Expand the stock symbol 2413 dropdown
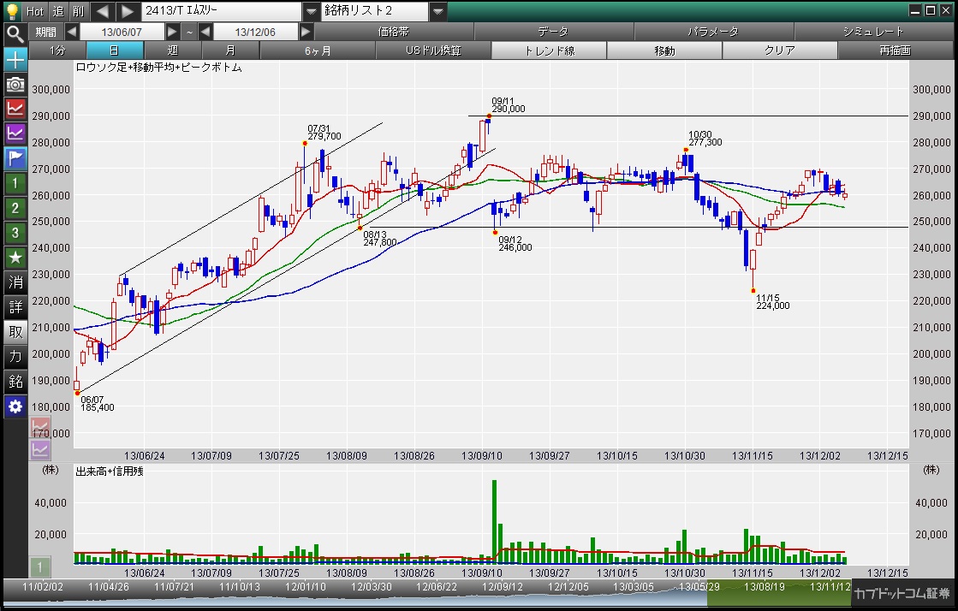 [312, 12]
